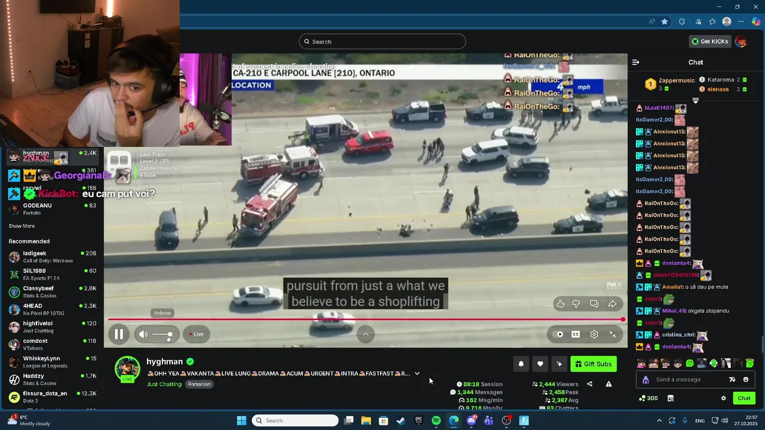Enable notifications with the bell icon
This screenshot has width=765, height=430.
521,364
